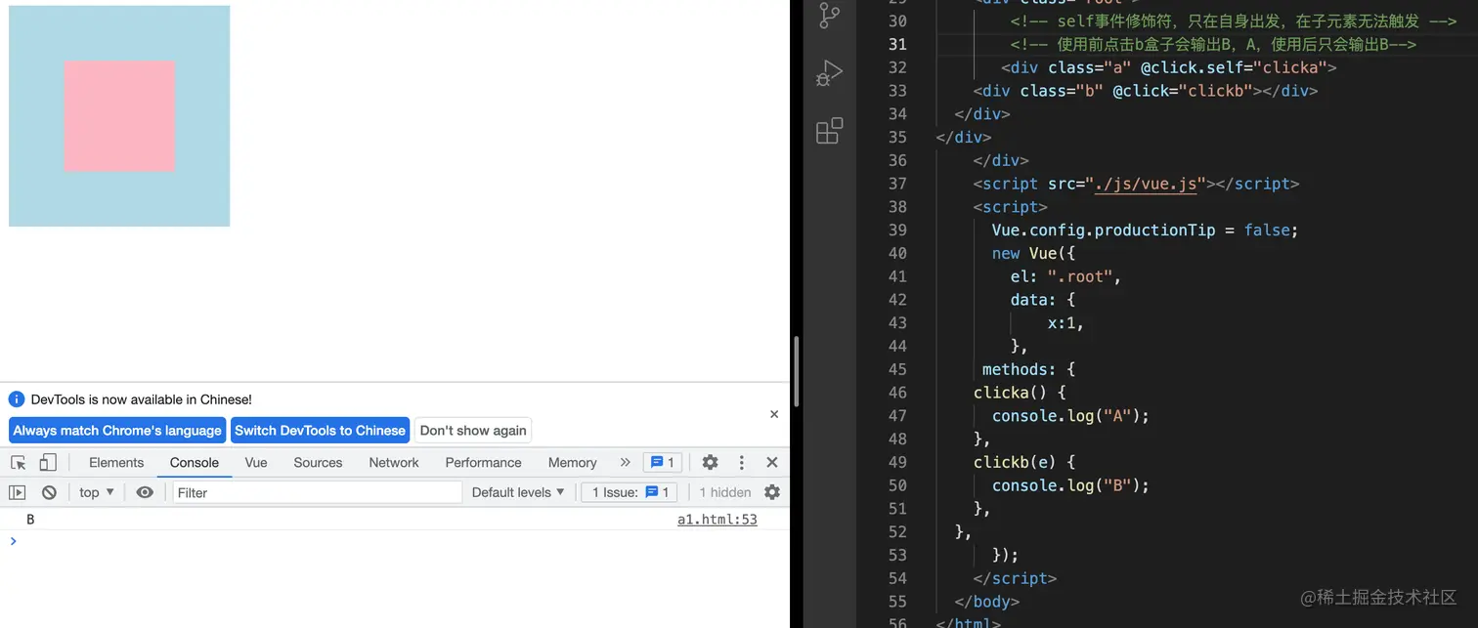Open the DevTools three-dot customize menu

tap(742, 463)
